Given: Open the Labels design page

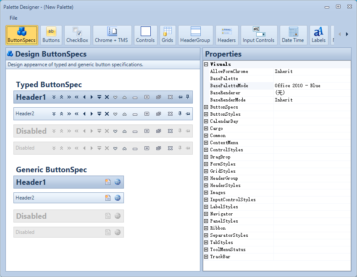Looking at the screenshot, I should coord(318,35).
